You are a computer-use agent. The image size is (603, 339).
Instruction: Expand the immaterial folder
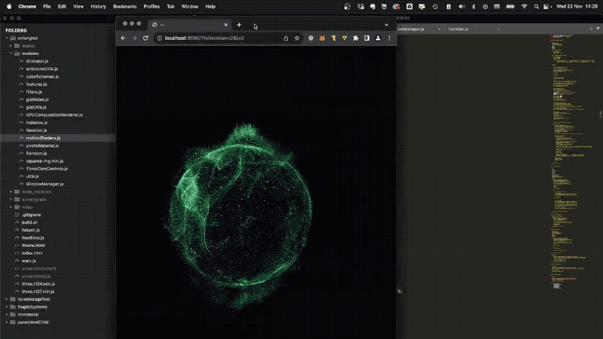pos(7,314)
